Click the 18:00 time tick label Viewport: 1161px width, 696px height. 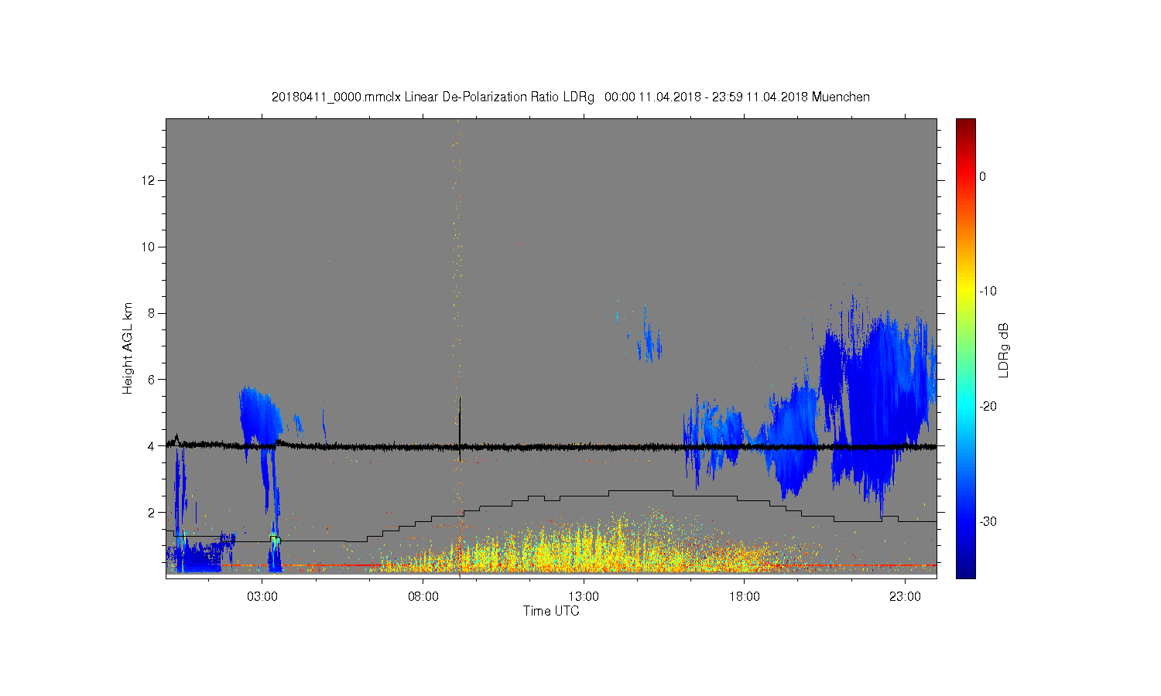(x=745, y=596)
